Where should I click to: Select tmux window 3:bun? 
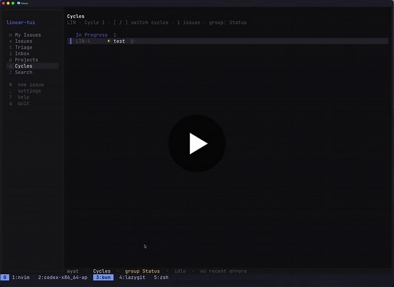pyautogui.click(x=103, y=277)
